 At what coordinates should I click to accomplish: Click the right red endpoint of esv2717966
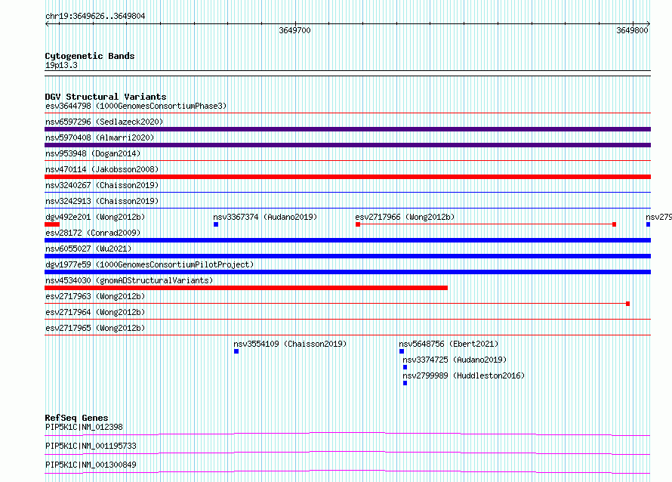(614, 224)
